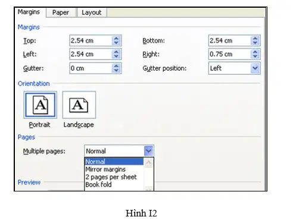299x220 pixels.
Task: Increase the Gutter value with up arrow
Action: point(116,66)
